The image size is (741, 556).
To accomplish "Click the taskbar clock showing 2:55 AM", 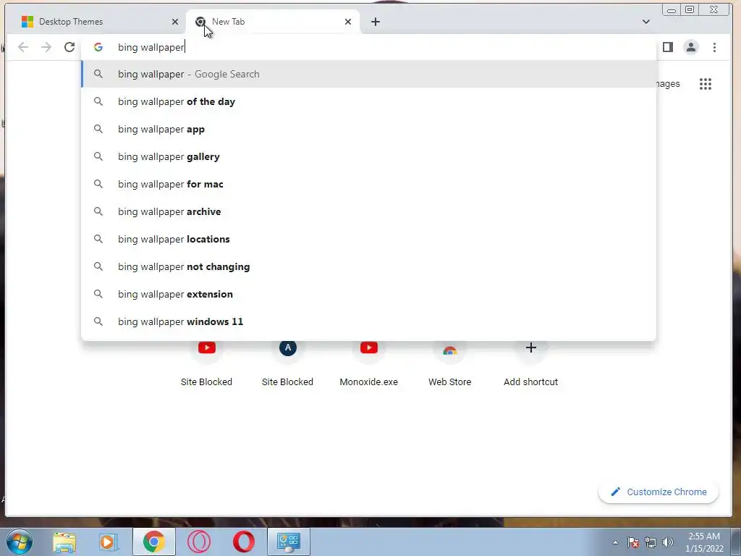I will tap(704, 542).
